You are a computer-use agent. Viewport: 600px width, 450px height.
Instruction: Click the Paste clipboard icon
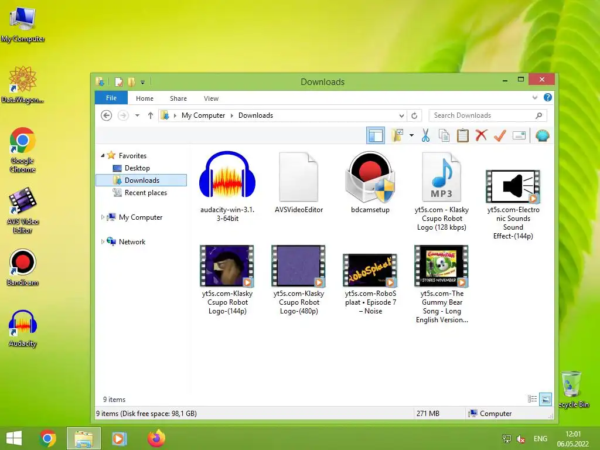(x=463, y=135)
